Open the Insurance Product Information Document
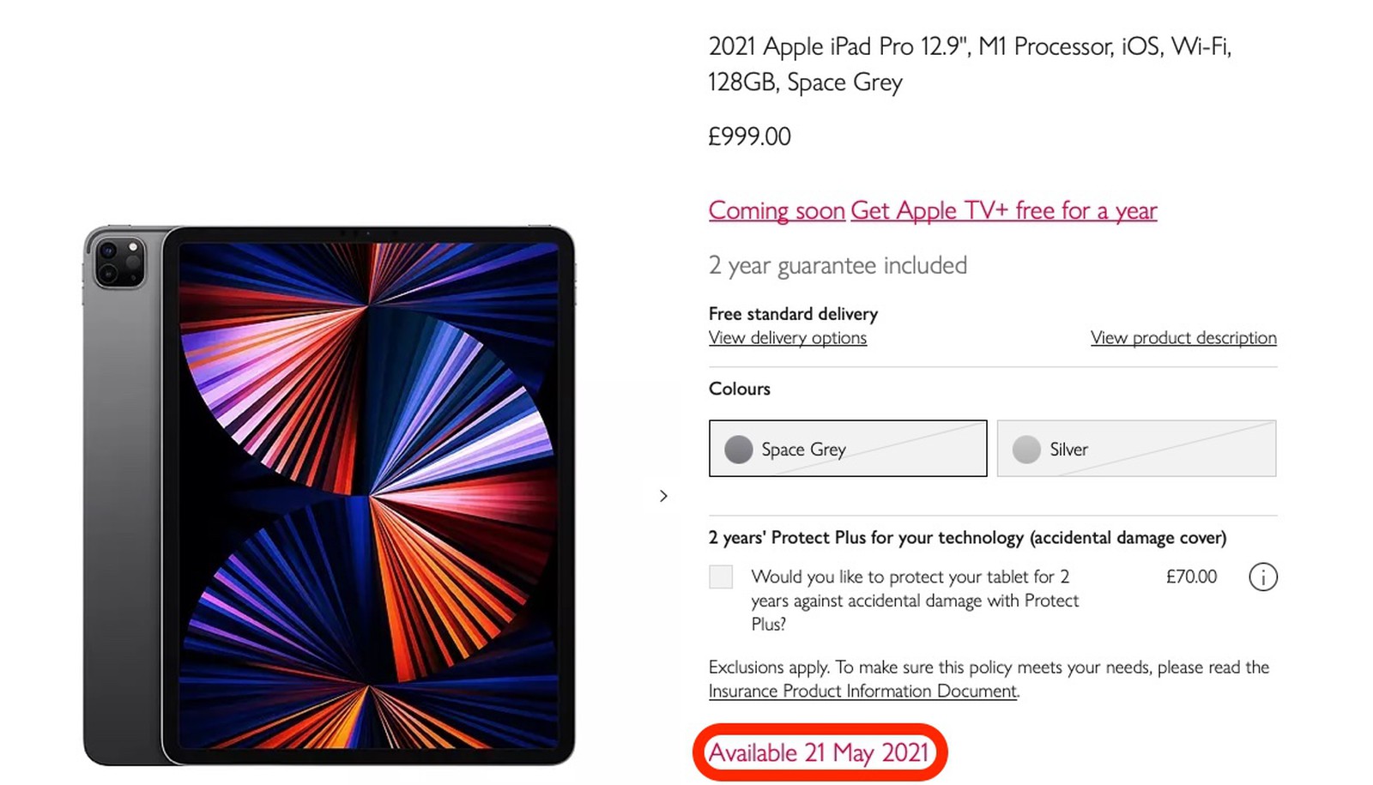The height and width of the screenshot is (785, 1373). click(862, 691)
